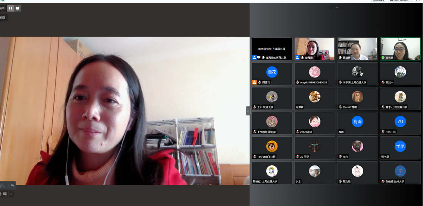Click the screen share icon on first tile
423x206 pixels.
(259, 57)
